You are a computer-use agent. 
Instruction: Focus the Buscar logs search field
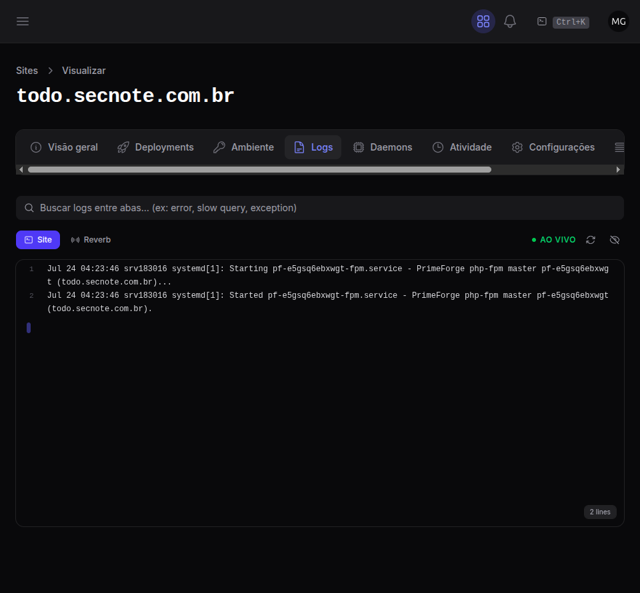click(320, 208)
